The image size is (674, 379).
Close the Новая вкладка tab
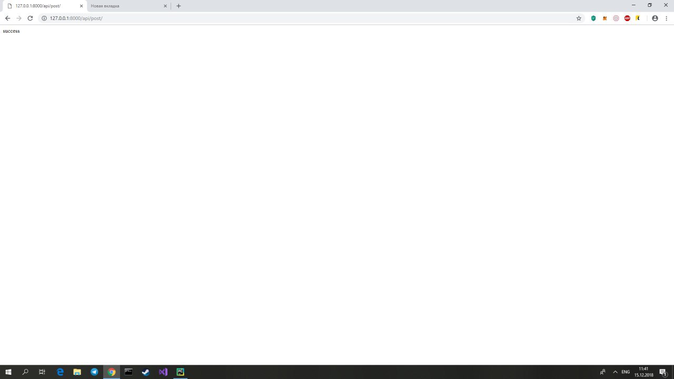pos(165,6)
